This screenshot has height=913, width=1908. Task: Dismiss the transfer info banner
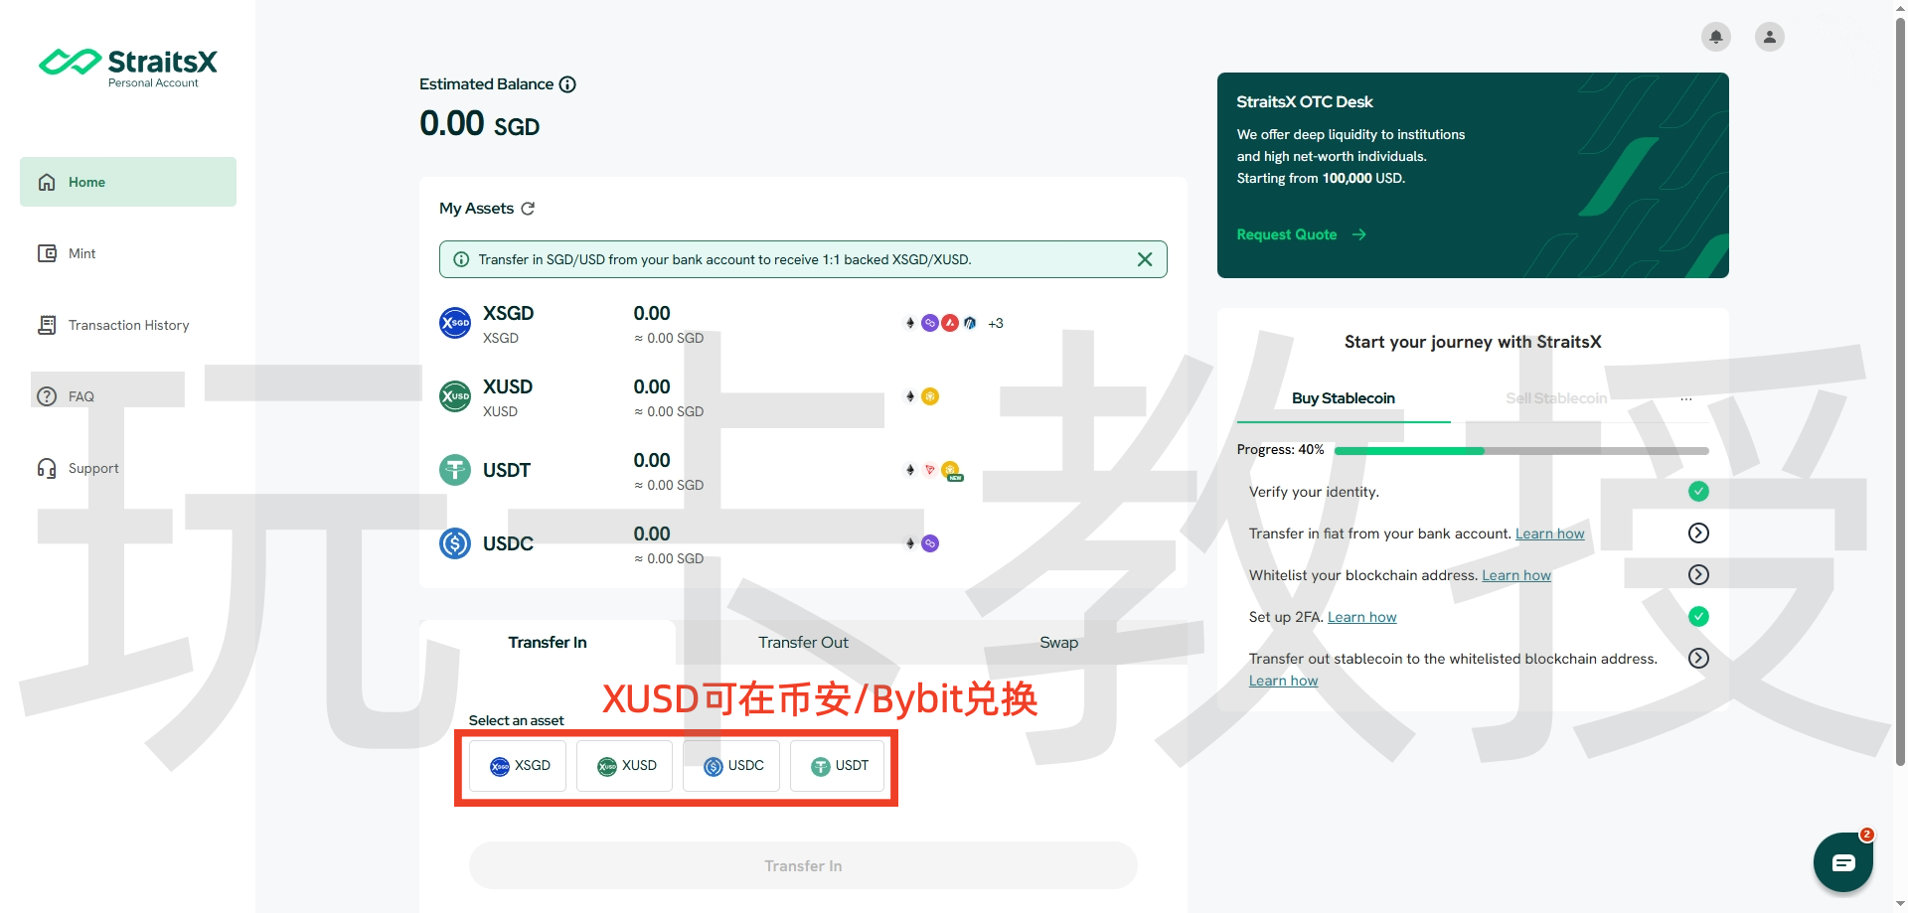click(1145, 259)
